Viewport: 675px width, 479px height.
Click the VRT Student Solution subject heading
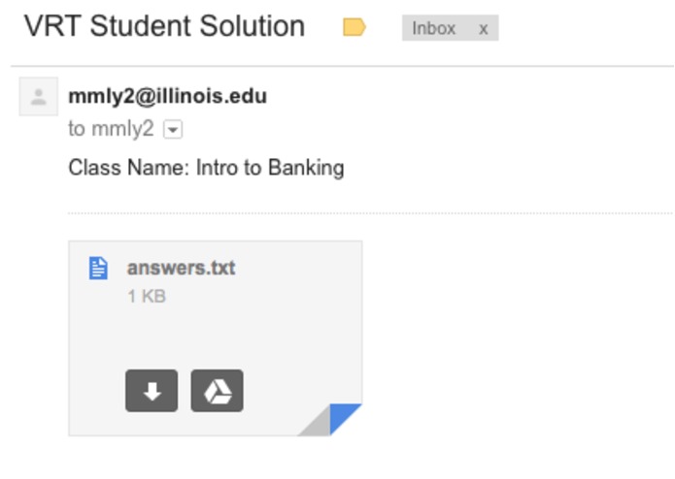[x=164, y=26]
